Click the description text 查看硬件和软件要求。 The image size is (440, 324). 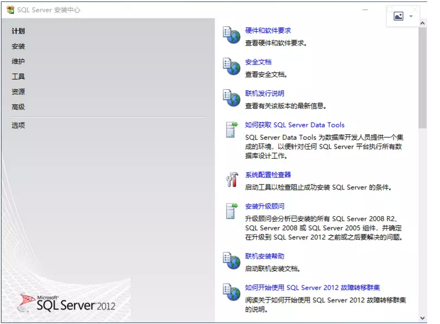(276, 43)
